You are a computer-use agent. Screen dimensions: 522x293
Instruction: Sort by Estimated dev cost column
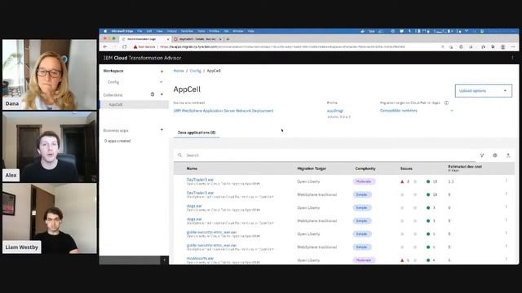tap(465, 168)
